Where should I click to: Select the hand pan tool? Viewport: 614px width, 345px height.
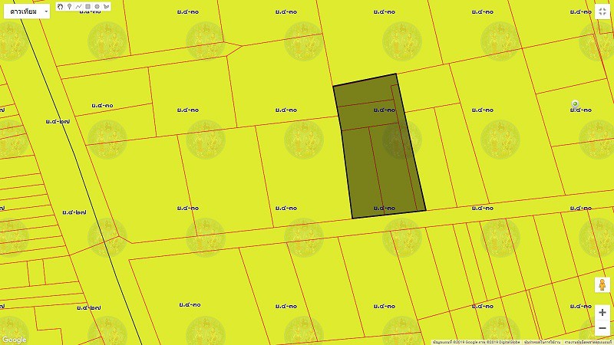tap(61, 7)
